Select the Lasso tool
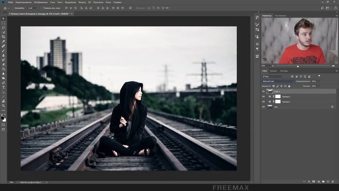 3,28
